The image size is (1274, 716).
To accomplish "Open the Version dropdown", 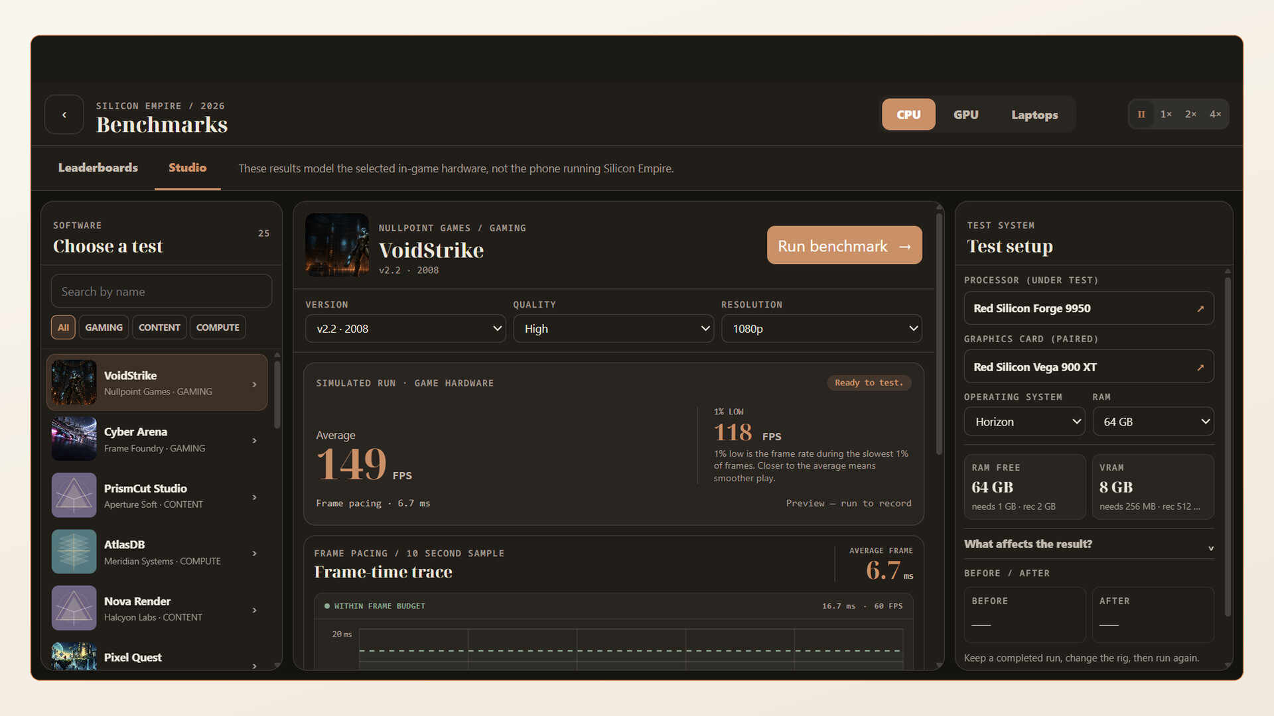I will click(x=405, y=329).
